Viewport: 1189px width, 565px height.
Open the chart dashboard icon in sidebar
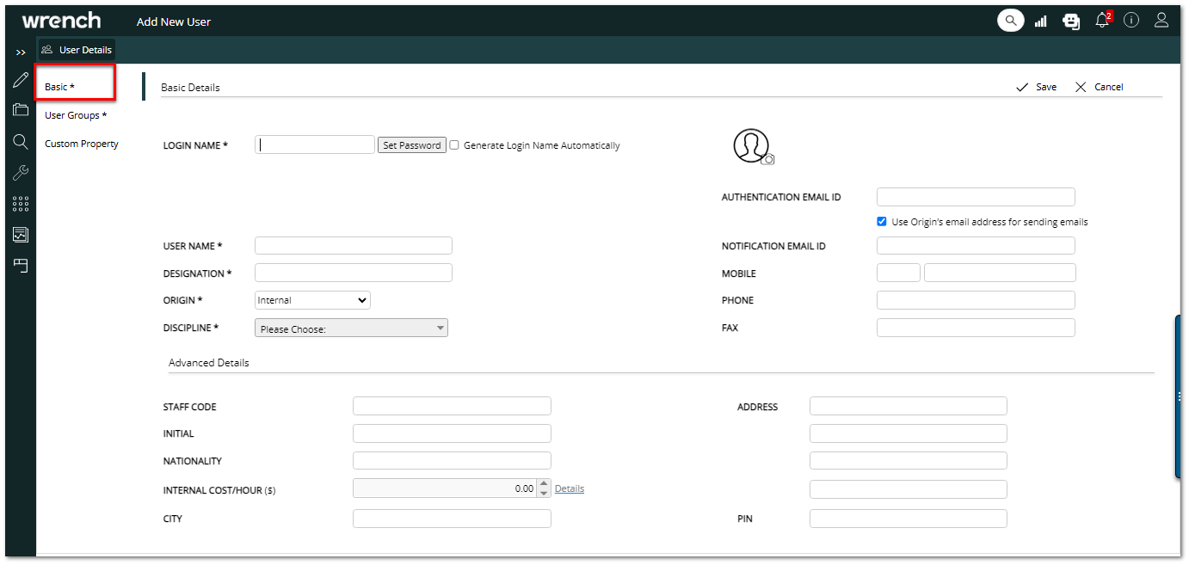(21, 234)
